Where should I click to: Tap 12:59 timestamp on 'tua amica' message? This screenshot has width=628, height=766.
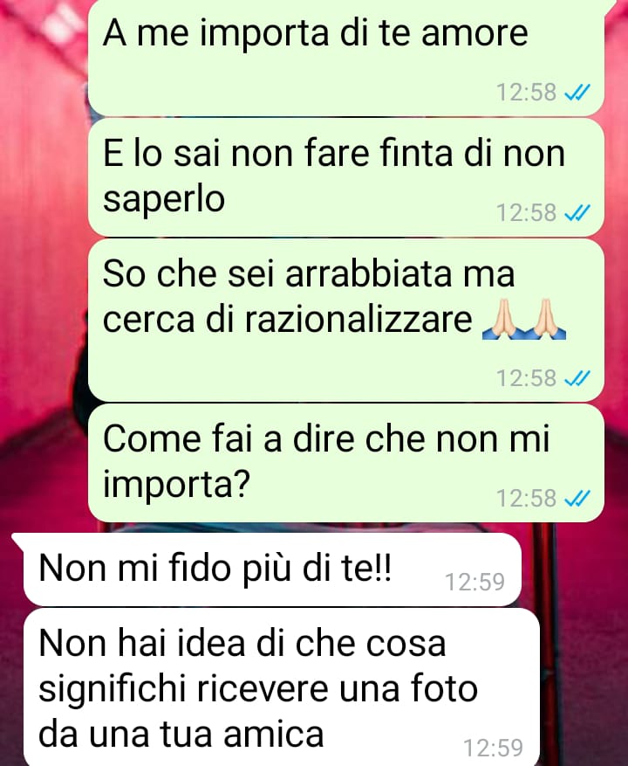point(493,748)
